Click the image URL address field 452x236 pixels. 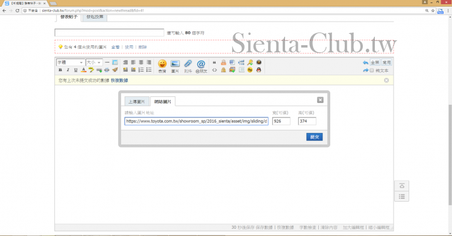tap(196, 121)
